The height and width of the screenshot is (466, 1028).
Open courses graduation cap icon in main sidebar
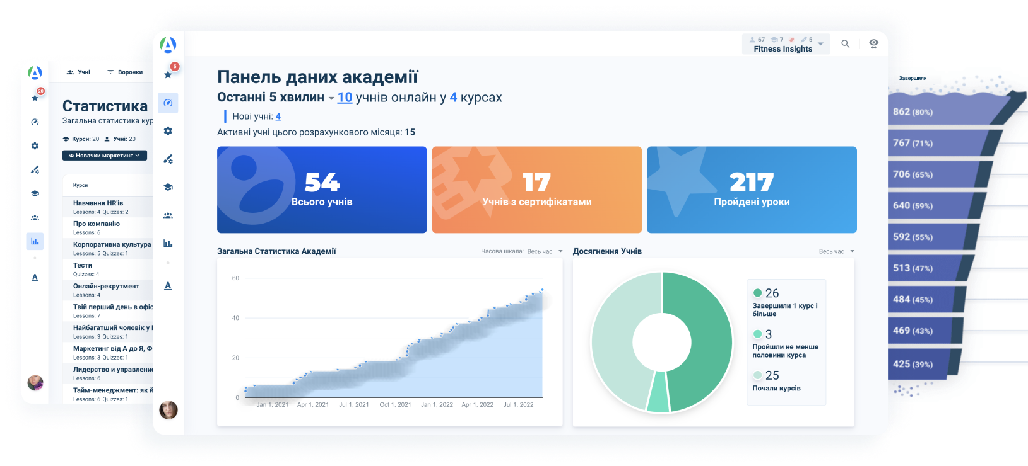click(168, 187)
